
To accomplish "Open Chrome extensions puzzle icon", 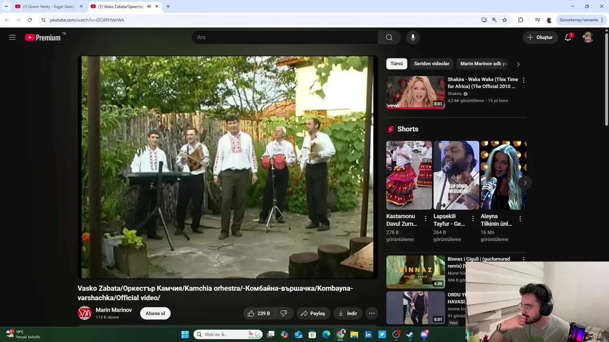I will click(521, 20).
